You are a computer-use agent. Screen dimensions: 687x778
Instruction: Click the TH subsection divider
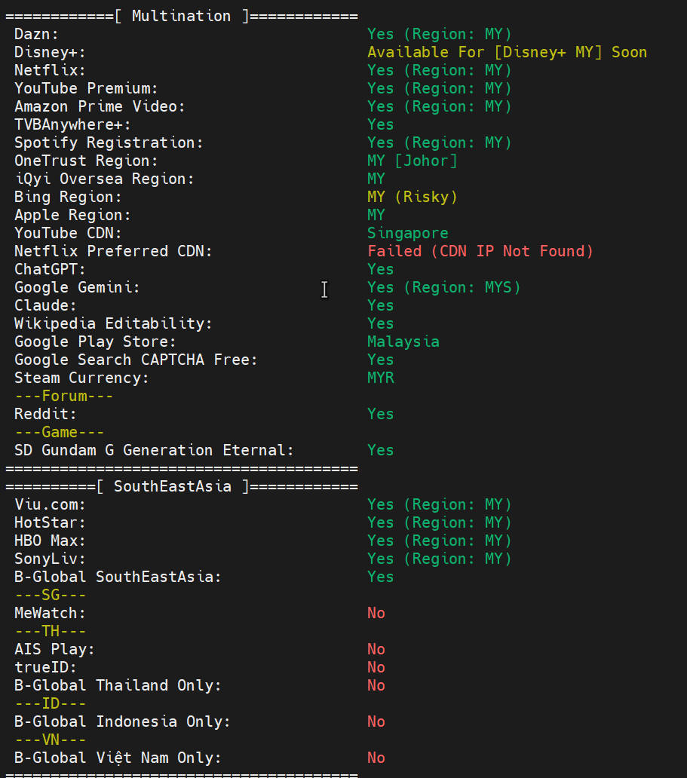point(50,631)
